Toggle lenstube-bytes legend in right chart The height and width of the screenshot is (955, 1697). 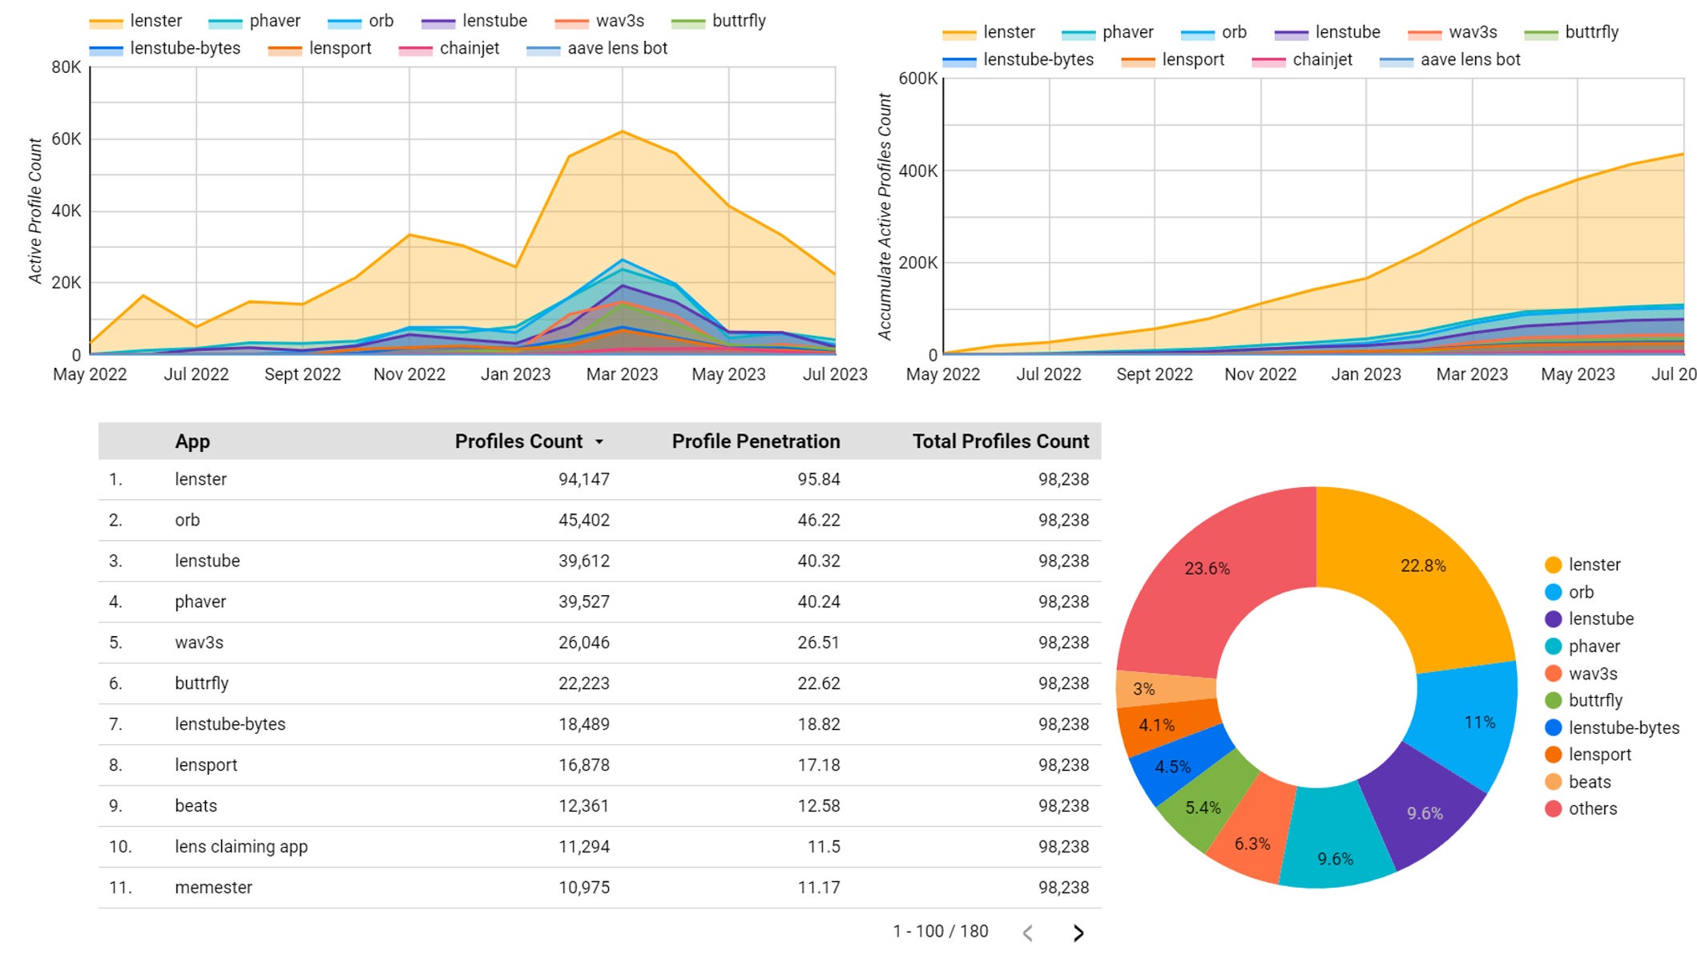point(1037,60)
